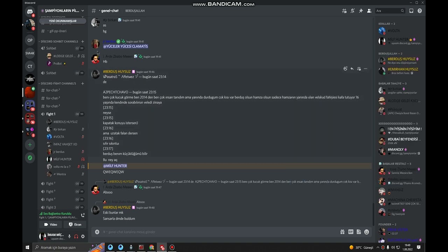Viewport: 448px width, 252px height.
Task: Click the Ekran screen share button
Action: [x=75, y=225]
